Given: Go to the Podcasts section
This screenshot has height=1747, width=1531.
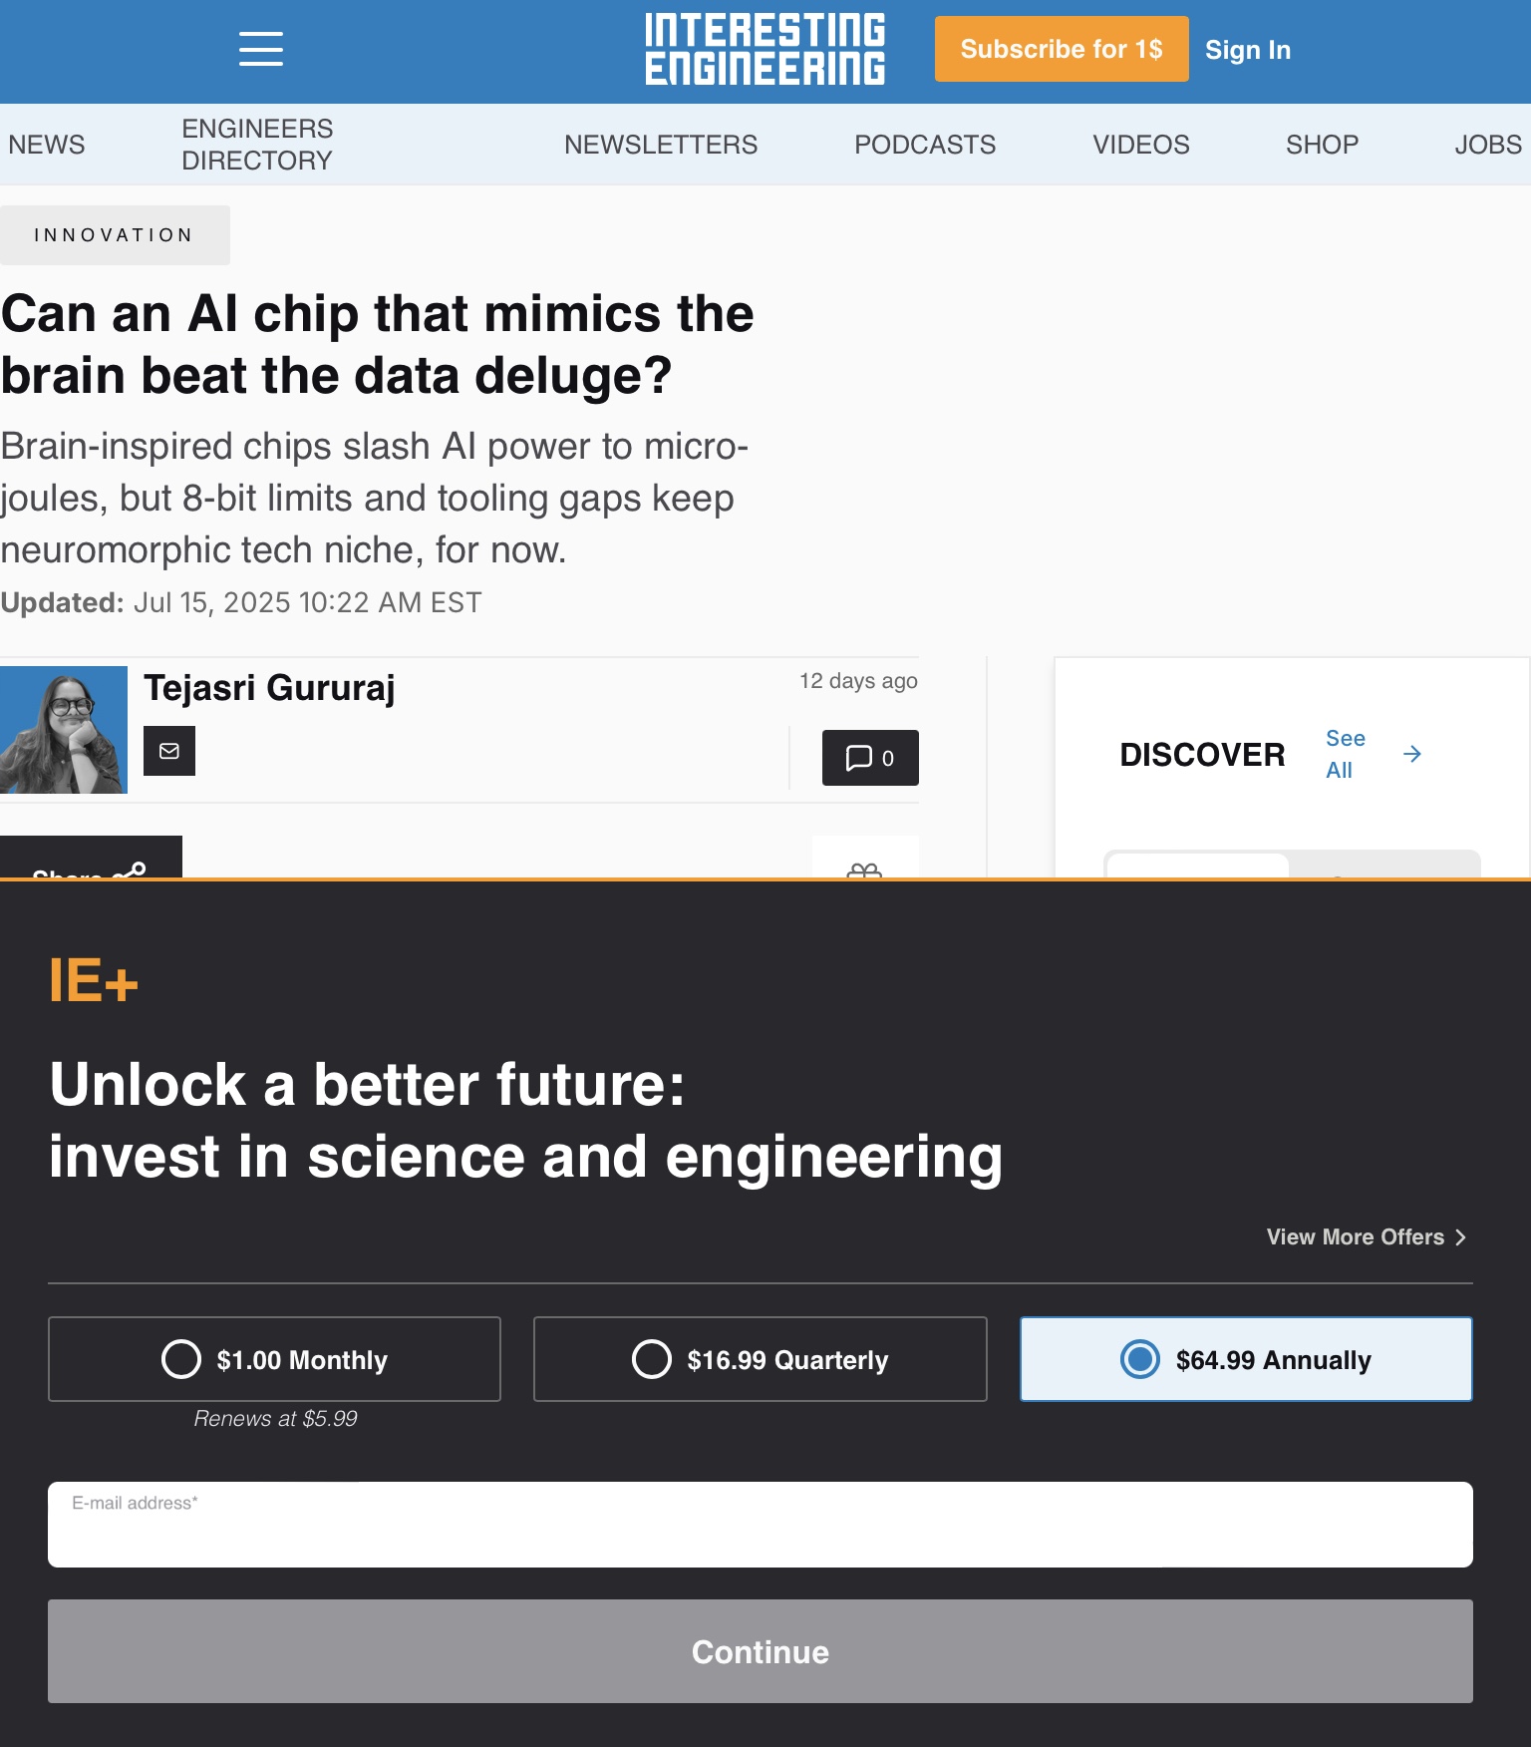Looking at the screenshot, I should pos(924,145).
